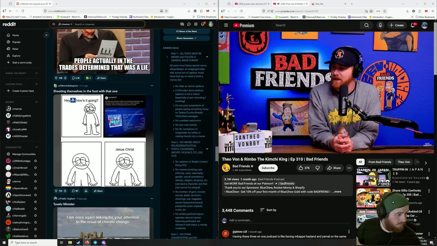The width and height of the screenshot is (437, 246).
Task: Collapse Rule 1 in r/memes rules
Action: coord(207,57)
